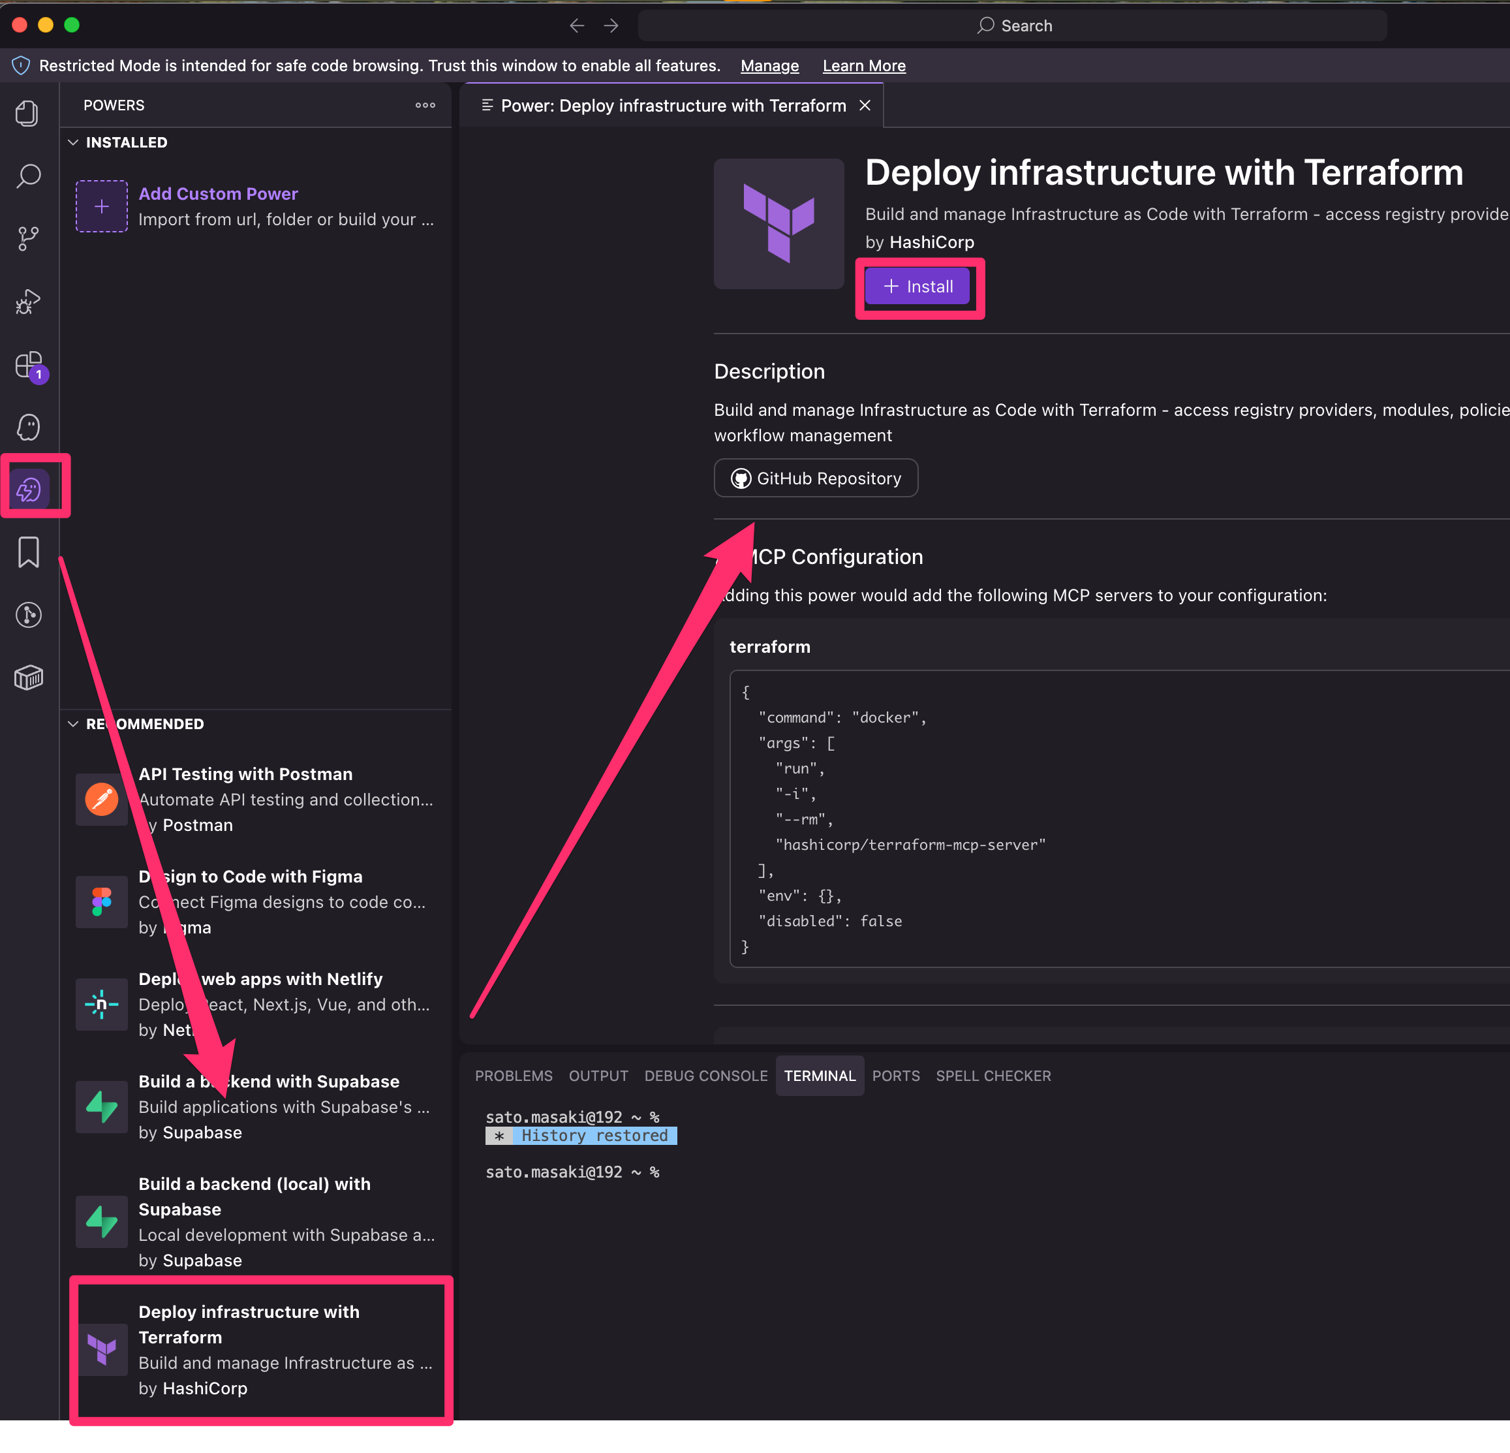Collapse the RECOMMENDED section
This screenshot has width=1510, height=1453.
click(73, 724)
